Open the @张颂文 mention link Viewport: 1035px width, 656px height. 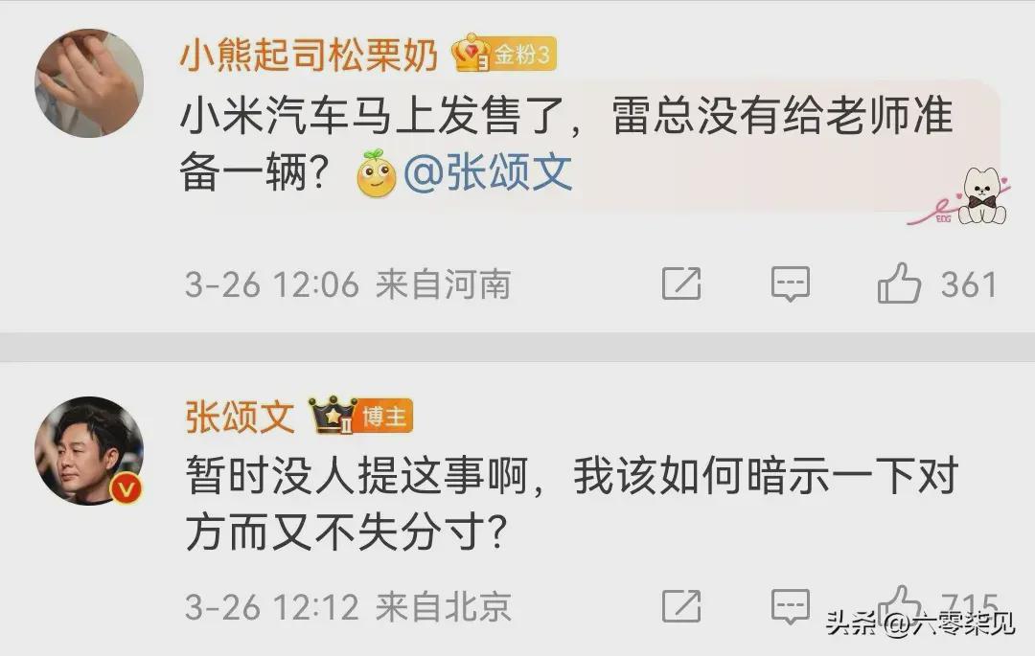[488, 174]
